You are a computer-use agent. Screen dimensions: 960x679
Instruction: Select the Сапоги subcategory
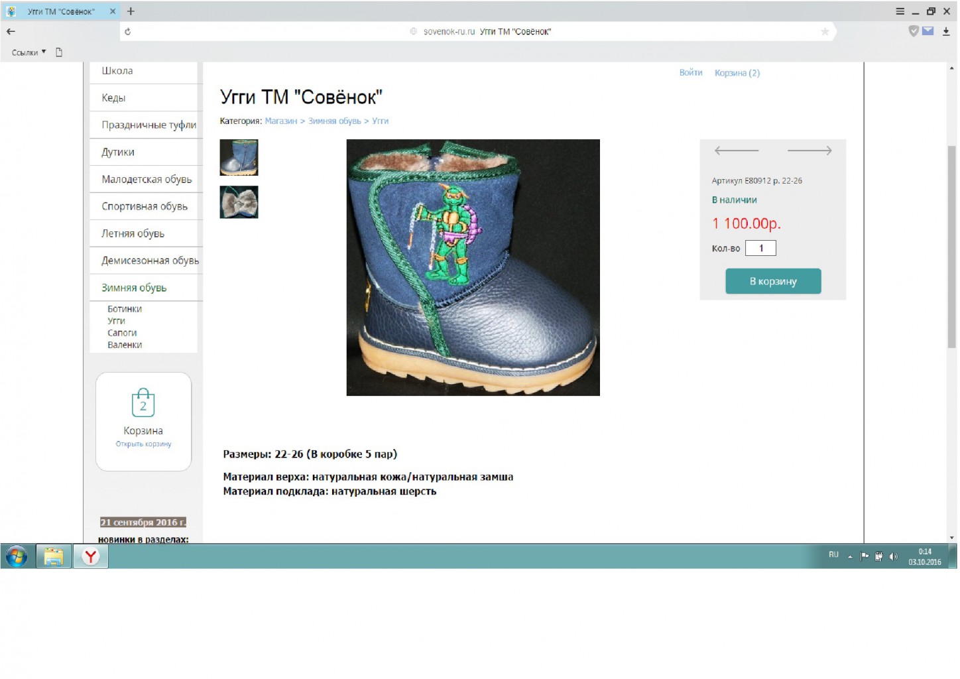coord(122,333)
